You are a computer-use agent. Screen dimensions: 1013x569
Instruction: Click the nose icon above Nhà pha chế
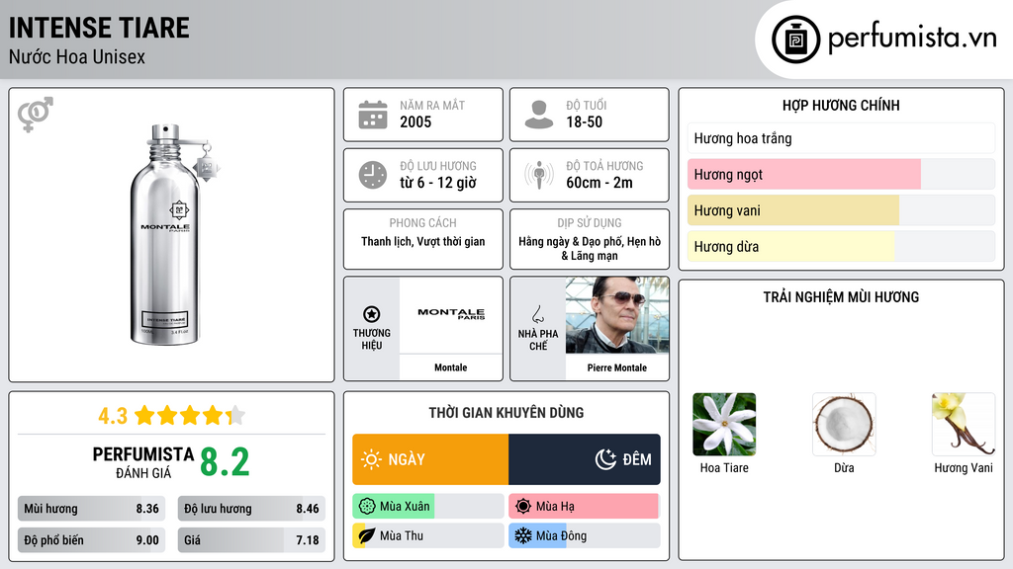[x=538, y=314]
